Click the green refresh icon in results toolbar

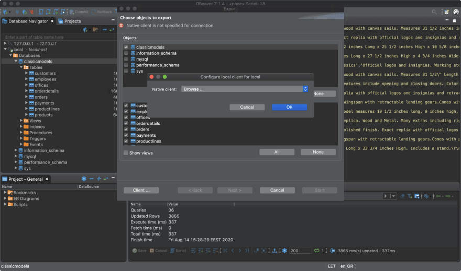click(316, 251)
